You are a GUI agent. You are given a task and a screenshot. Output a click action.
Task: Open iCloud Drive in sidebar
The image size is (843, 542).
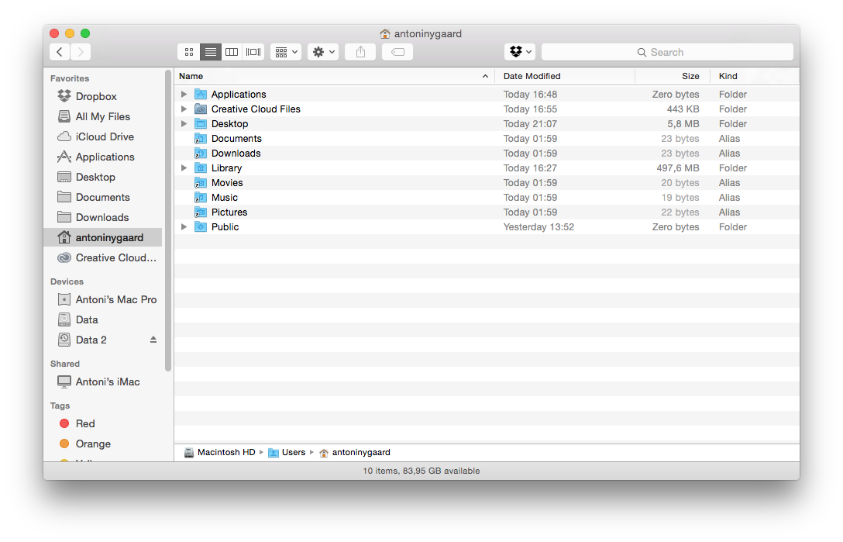point(103,136)
